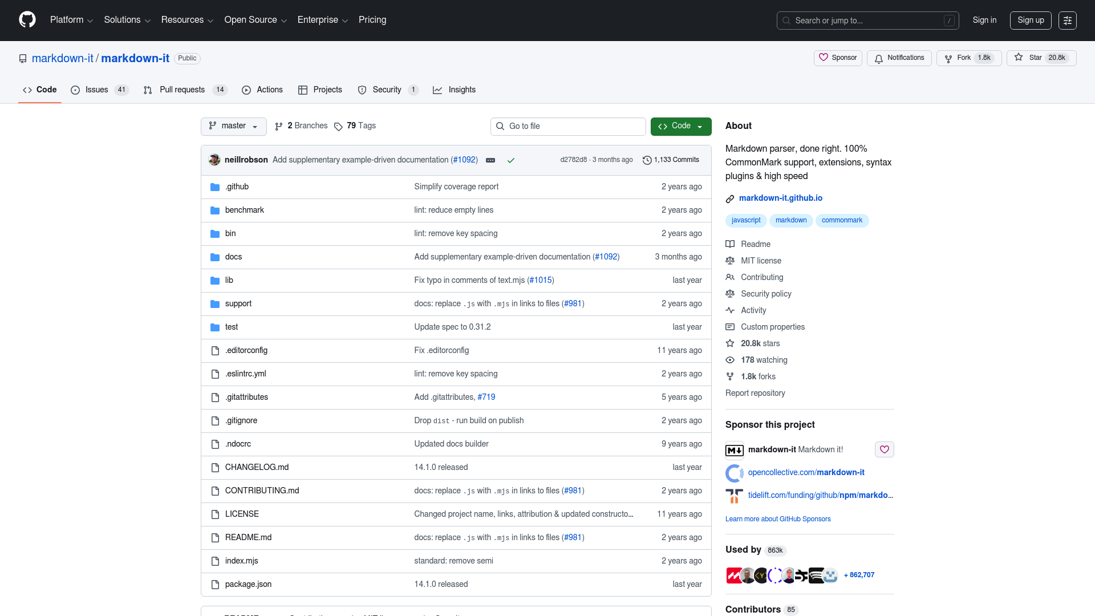Click the benchmark folder icon

click(215, 210)
